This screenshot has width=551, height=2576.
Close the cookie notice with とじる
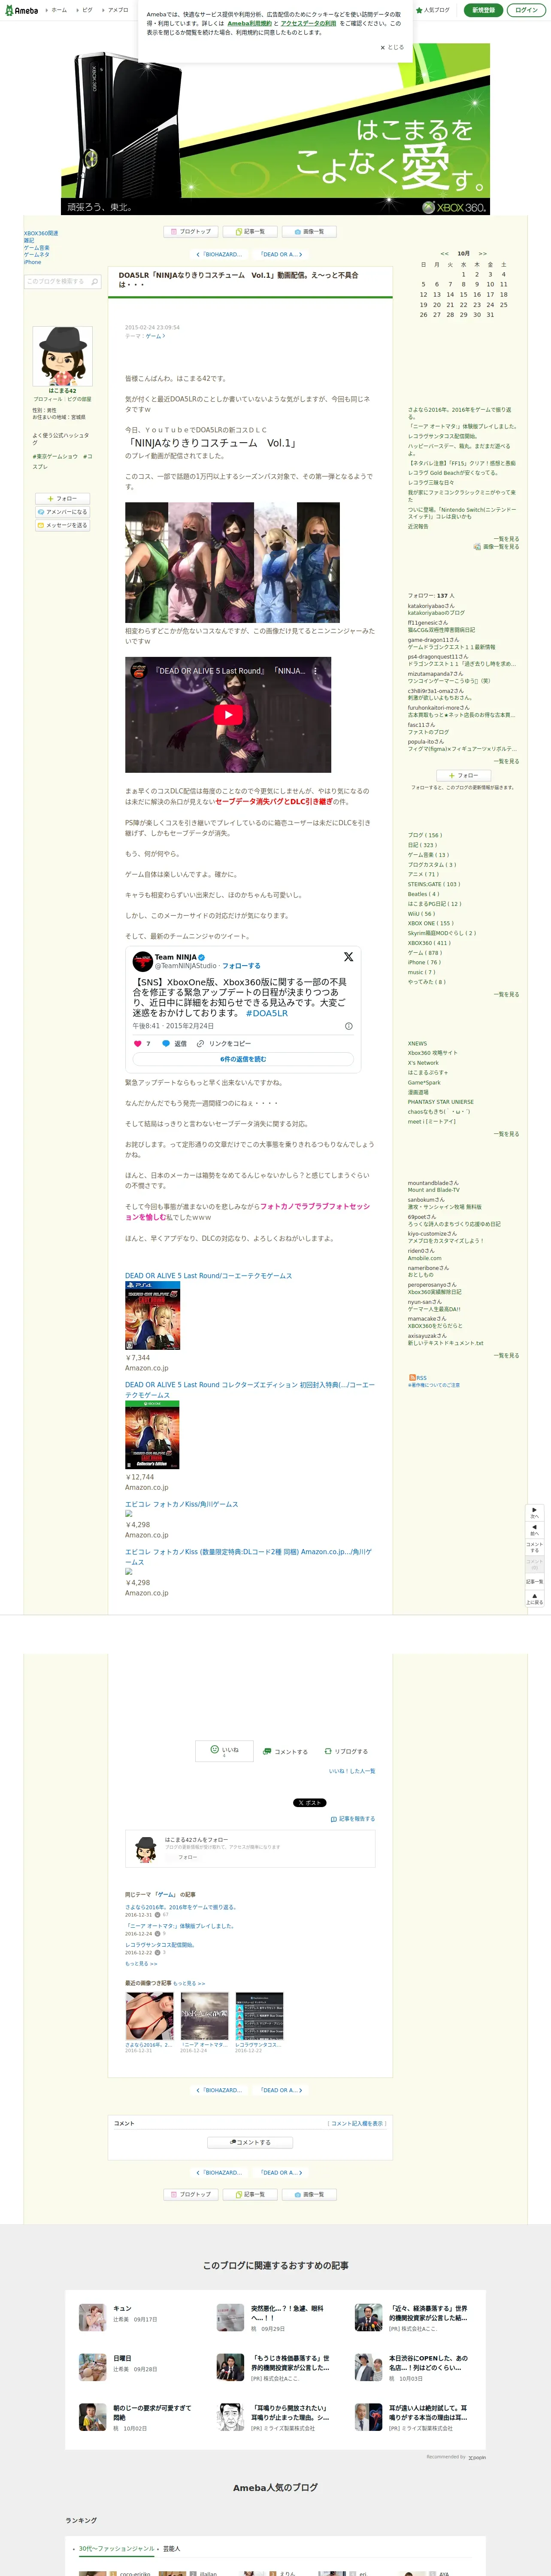[392, 47]
